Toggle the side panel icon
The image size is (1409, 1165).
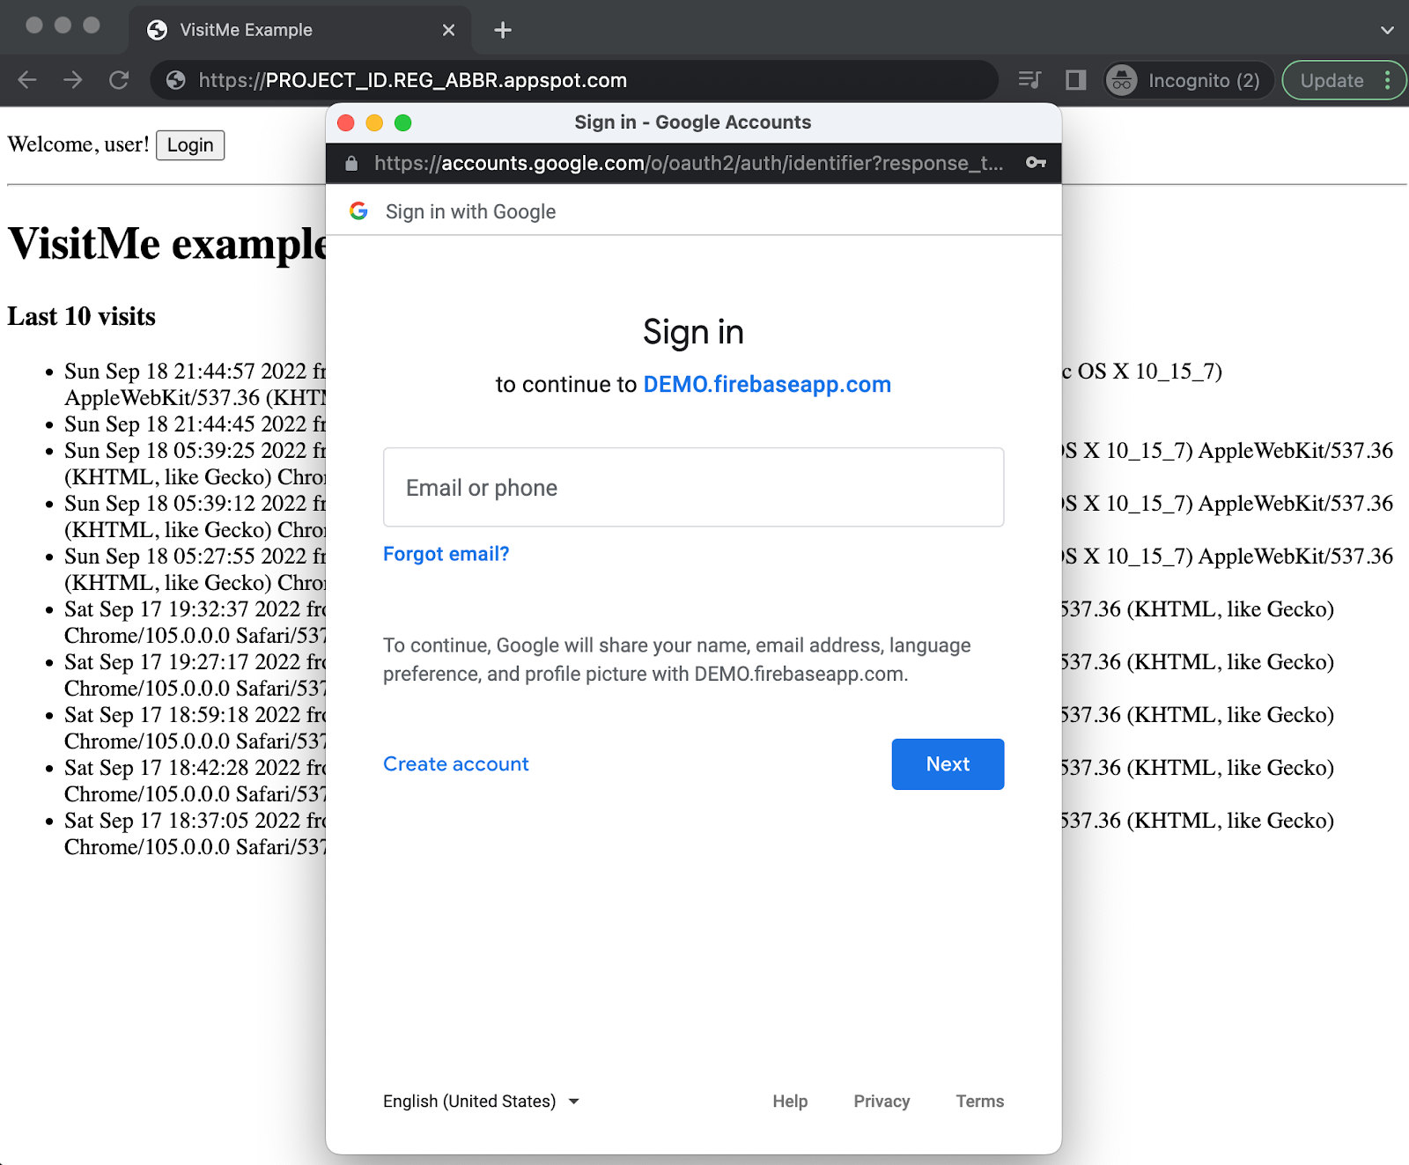(1075, 80)
